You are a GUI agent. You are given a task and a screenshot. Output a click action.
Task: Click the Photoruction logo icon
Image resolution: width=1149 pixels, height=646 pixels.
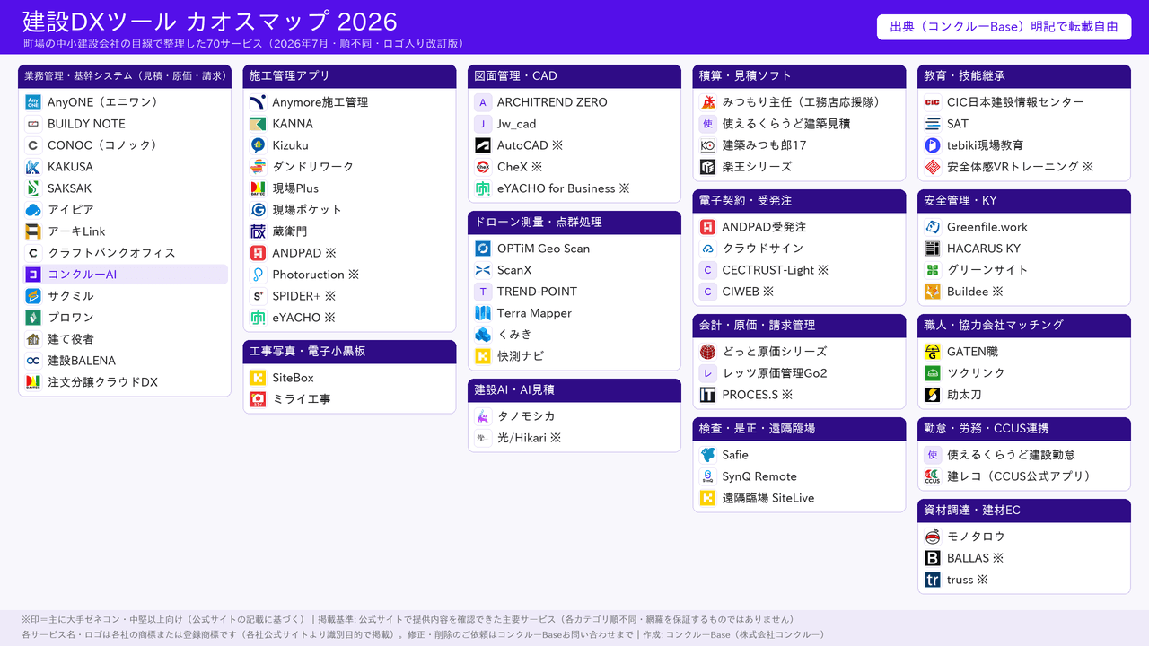258,275
